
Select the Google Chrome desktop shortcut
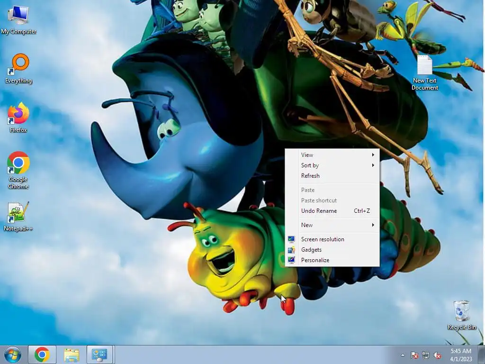click(18, 170)
